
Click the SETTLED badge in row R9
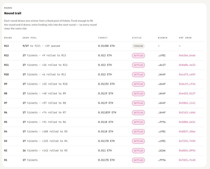pos(138,84)
